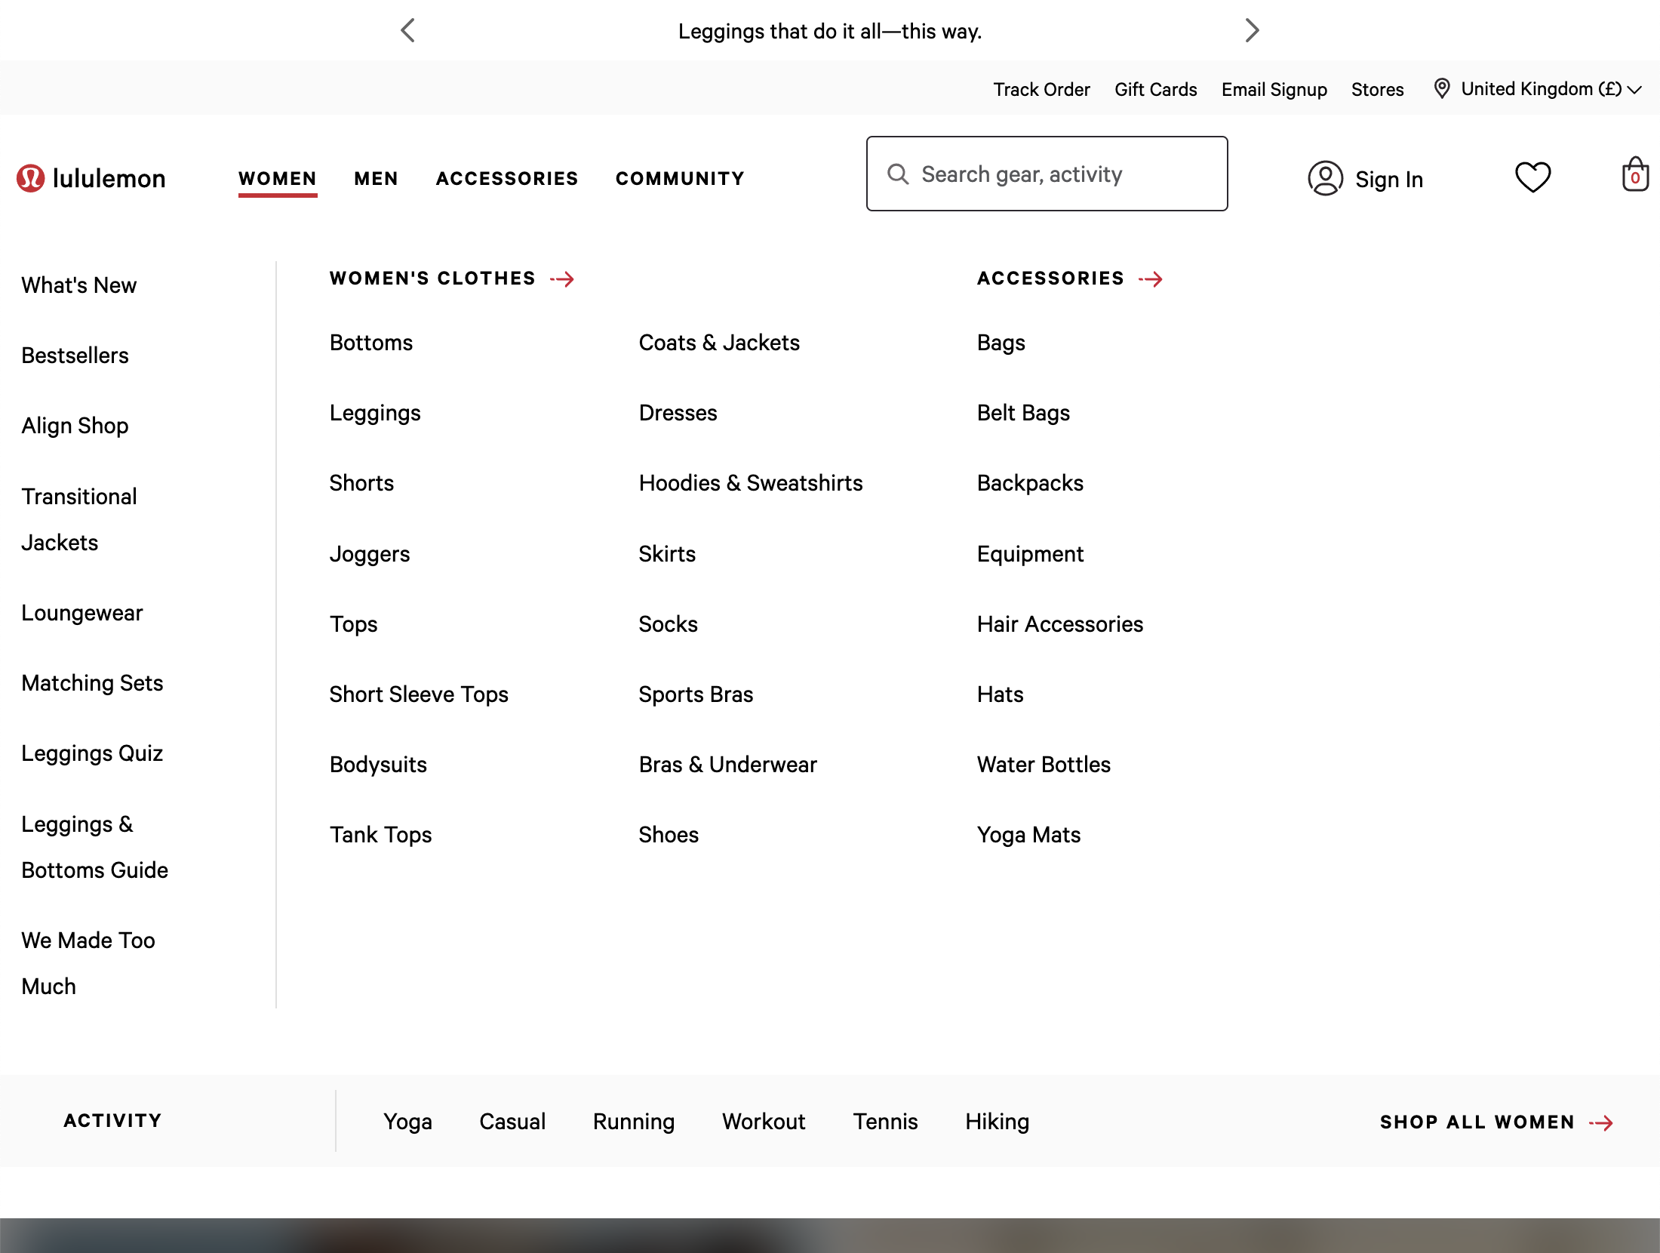Screen dimensions: 1660x1253
Task: View Bestsellers in the sidebar
Action: pyautogui.click(x=75, y=355)
